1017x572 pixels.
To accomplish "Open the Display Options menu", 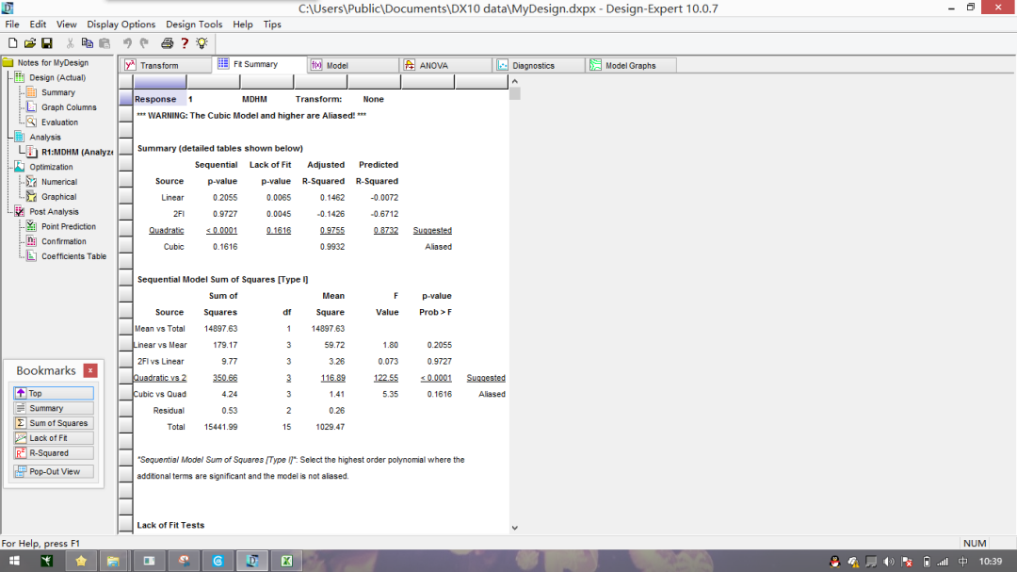I will 121,24.
